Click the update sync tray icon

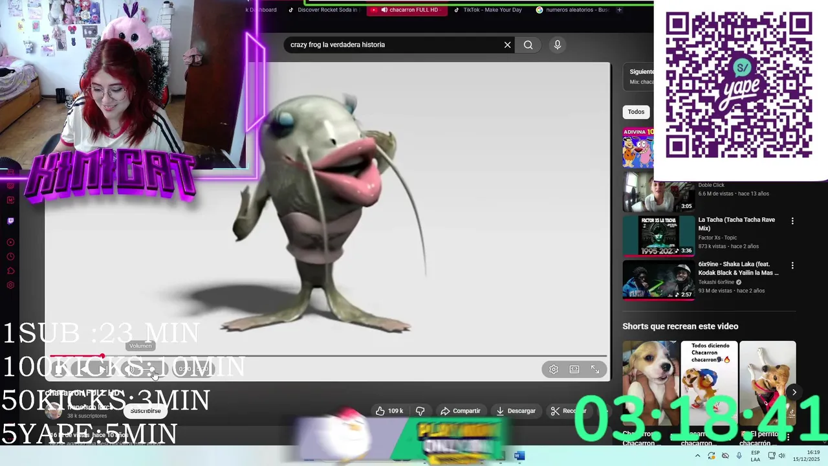click(712, 456)
